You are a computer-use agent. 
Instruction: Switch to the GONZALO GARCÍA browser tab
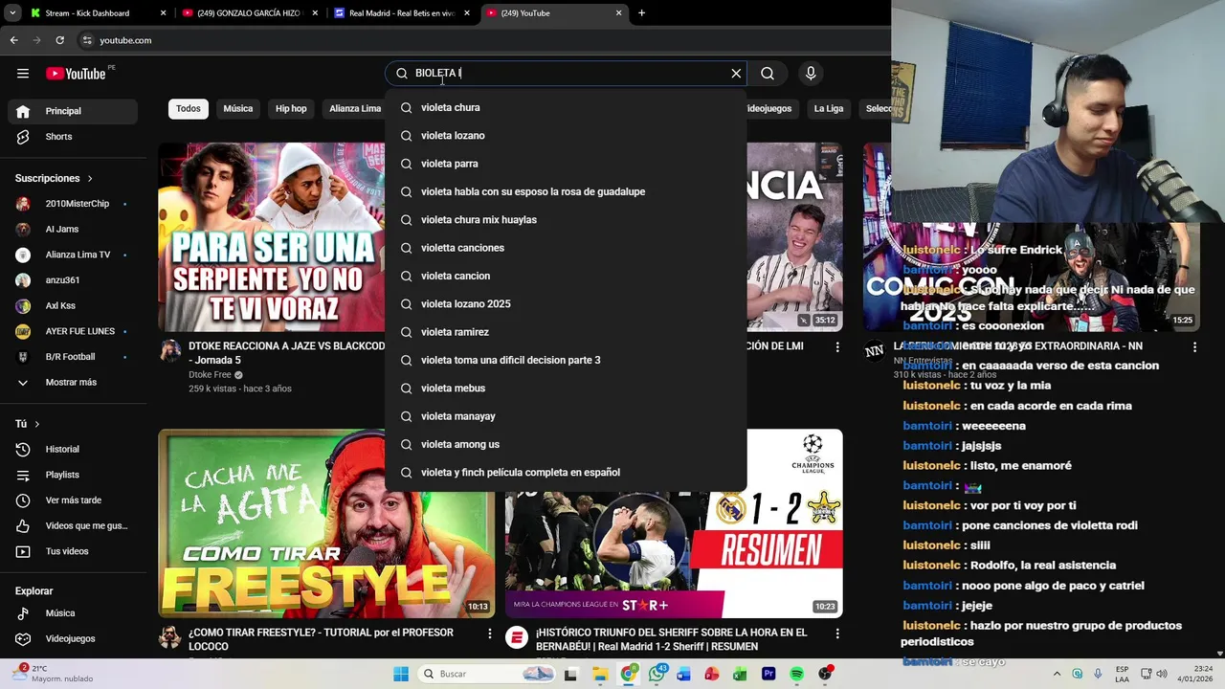click(250, 13)
